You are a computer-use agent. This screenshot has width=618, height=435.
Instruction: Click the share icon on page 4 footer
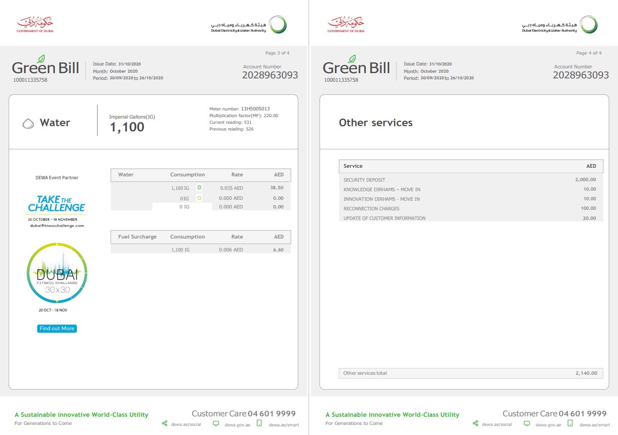click(475, 424)
